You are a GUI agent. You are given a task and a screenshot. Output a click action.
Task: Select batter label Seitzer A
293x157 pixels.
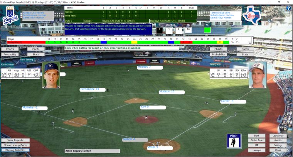[135, 140]
